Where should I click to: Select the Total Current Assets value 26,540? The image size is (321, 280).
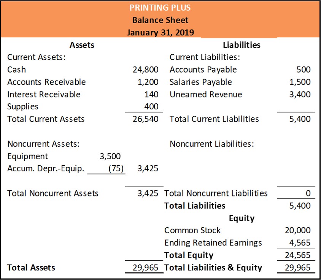(146, 119)
